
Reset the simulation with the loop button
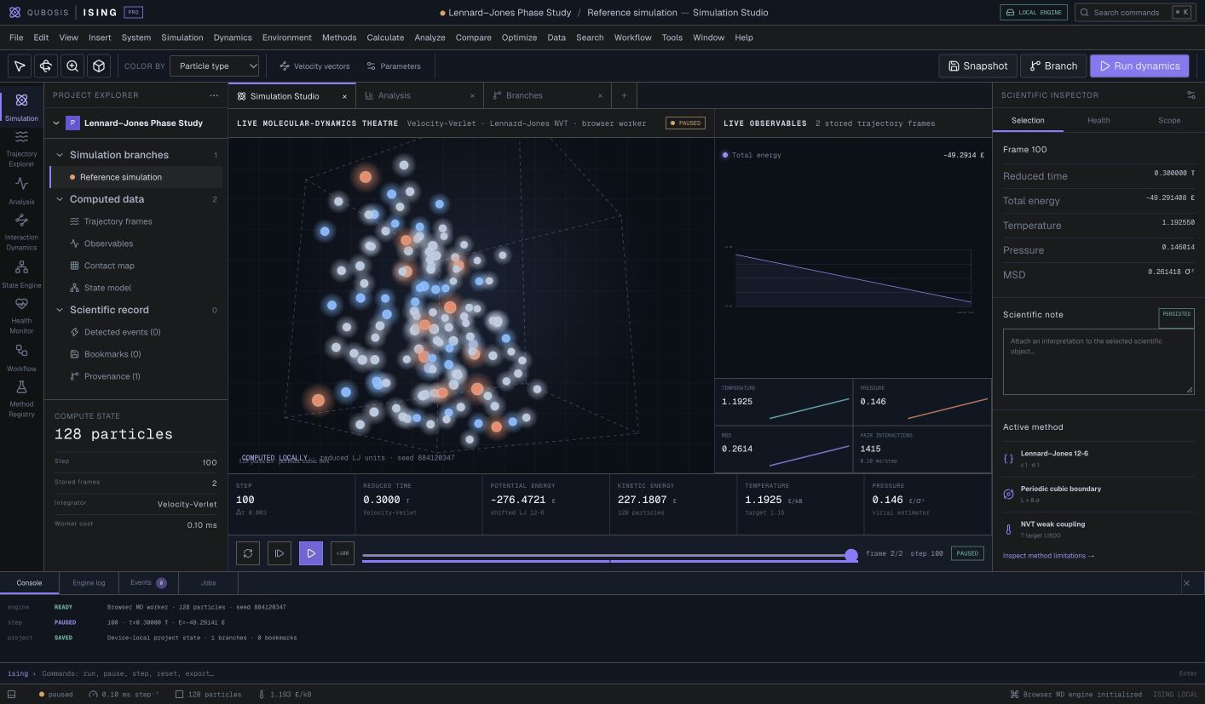(248, 553)
